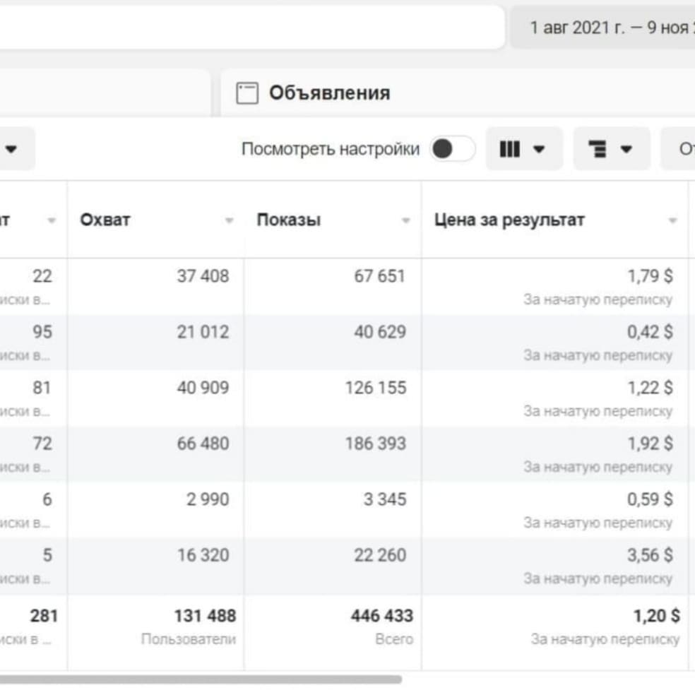Open the Показы column arrow menu

point(405,221)
